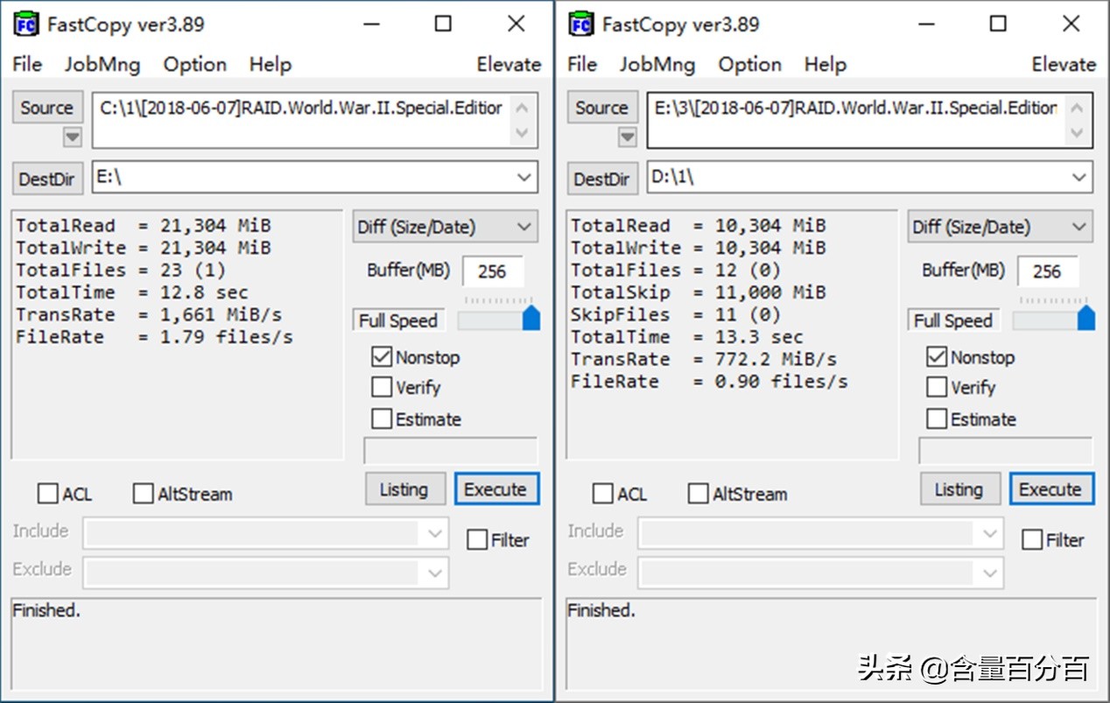Open File menu in right window
1110x703 pixels.
point(582,64)
